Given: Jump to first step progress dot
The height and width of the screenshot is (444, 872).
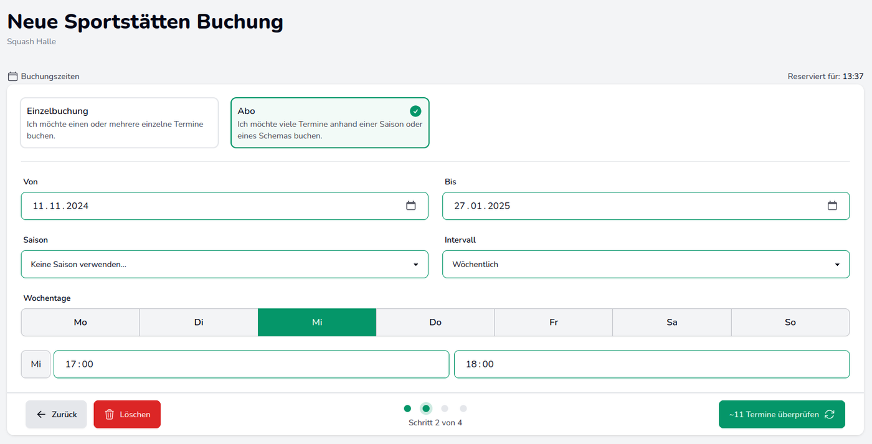Looking at the screenshot, I should pyautogui.click(x=407, y=409).
